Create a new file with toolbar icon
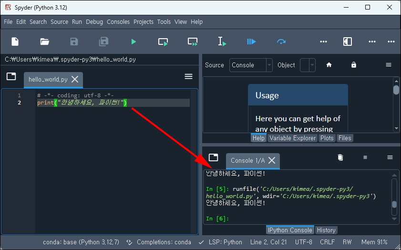The image size is (401, 250). 15,42
